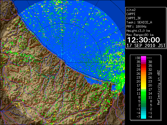Click 'Height:3.0 km' text
Screen dimensions: 167x125
[x=138, y=31]
